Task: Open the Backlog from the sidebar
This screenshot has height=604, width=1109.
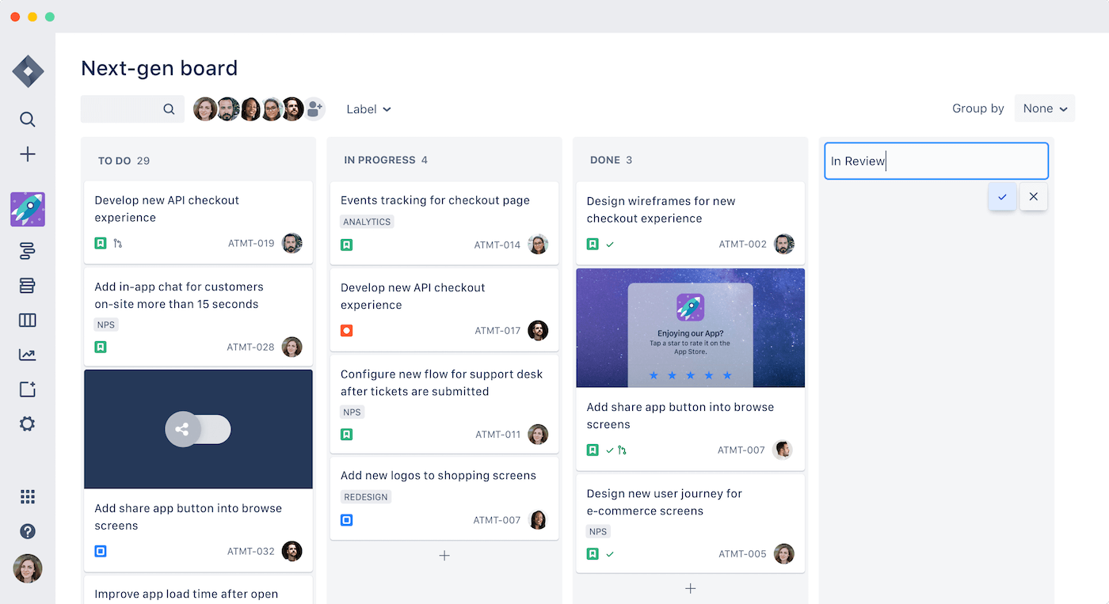Action: 27,285
